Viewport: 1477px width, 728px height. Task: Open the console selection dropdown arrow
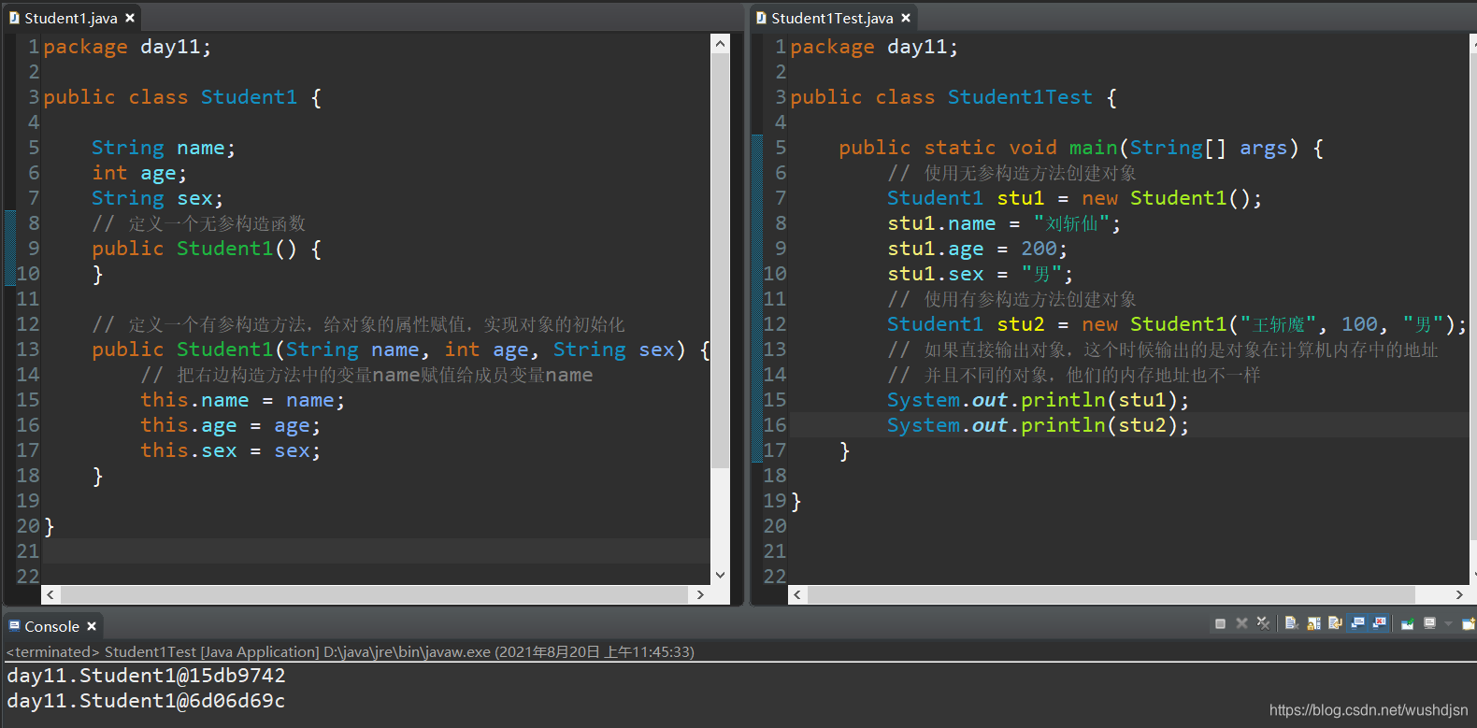[x=1448, y=623]
